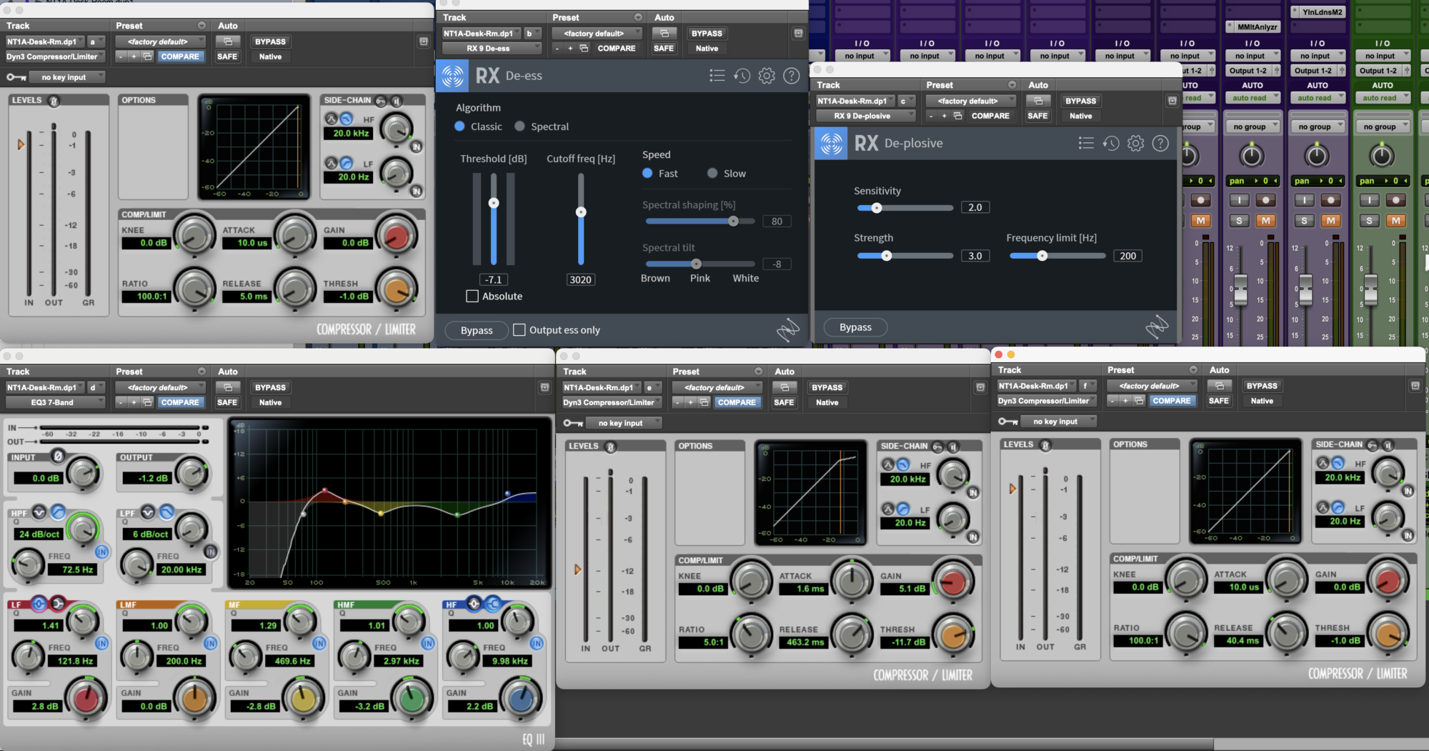Select the Spectral algorithm option
The width and height of the screenshot is (1429, 751).
[520, 126]
